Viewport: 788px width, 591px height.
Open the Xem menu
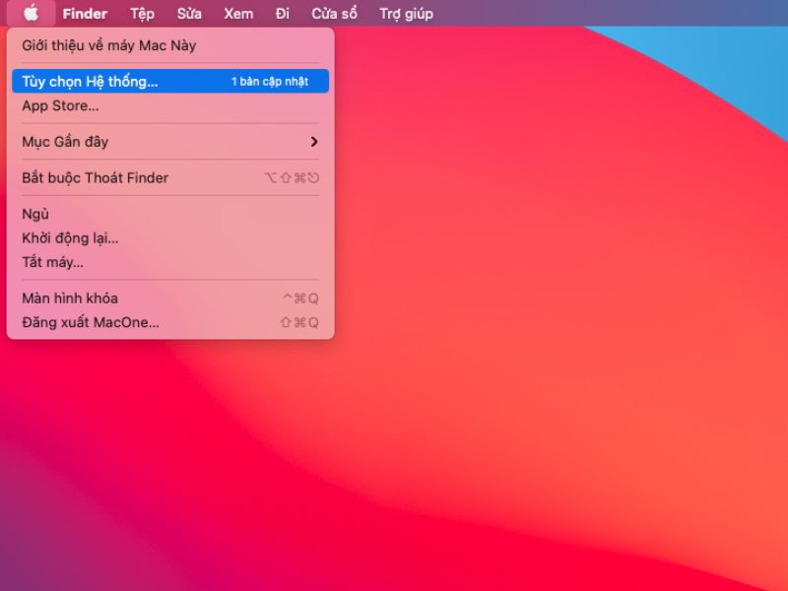238,14
